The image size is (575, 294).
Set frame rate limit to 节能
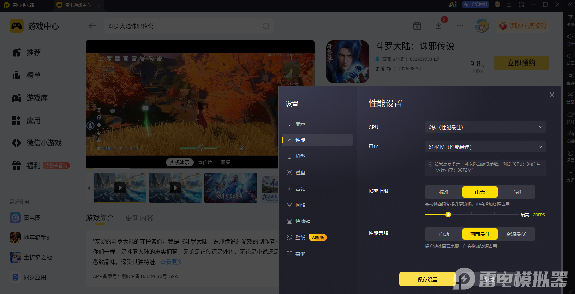(516, 192)
